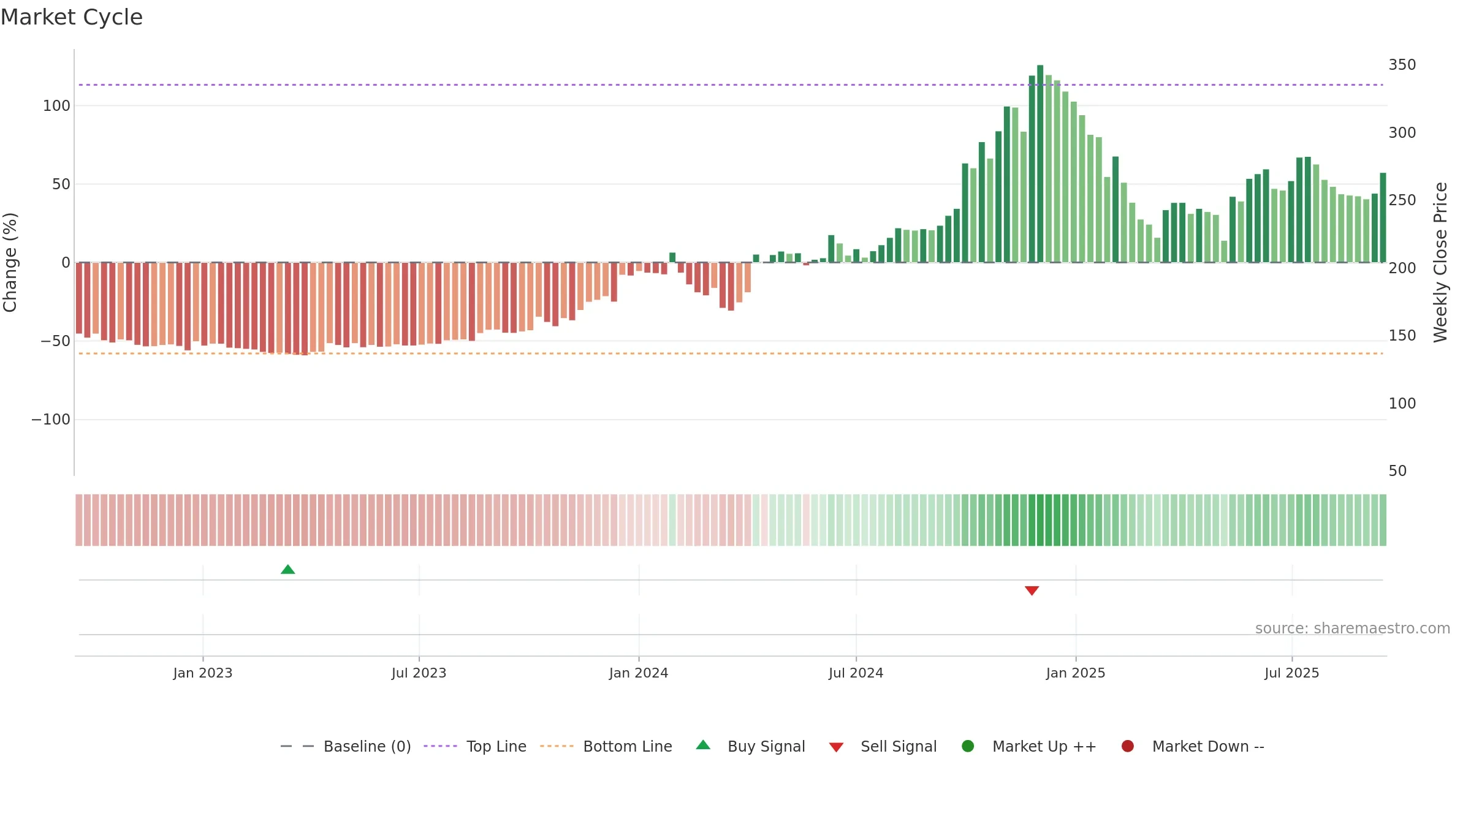
Task: Click the Jul 2025 axis label
Action: (1292, 673)
